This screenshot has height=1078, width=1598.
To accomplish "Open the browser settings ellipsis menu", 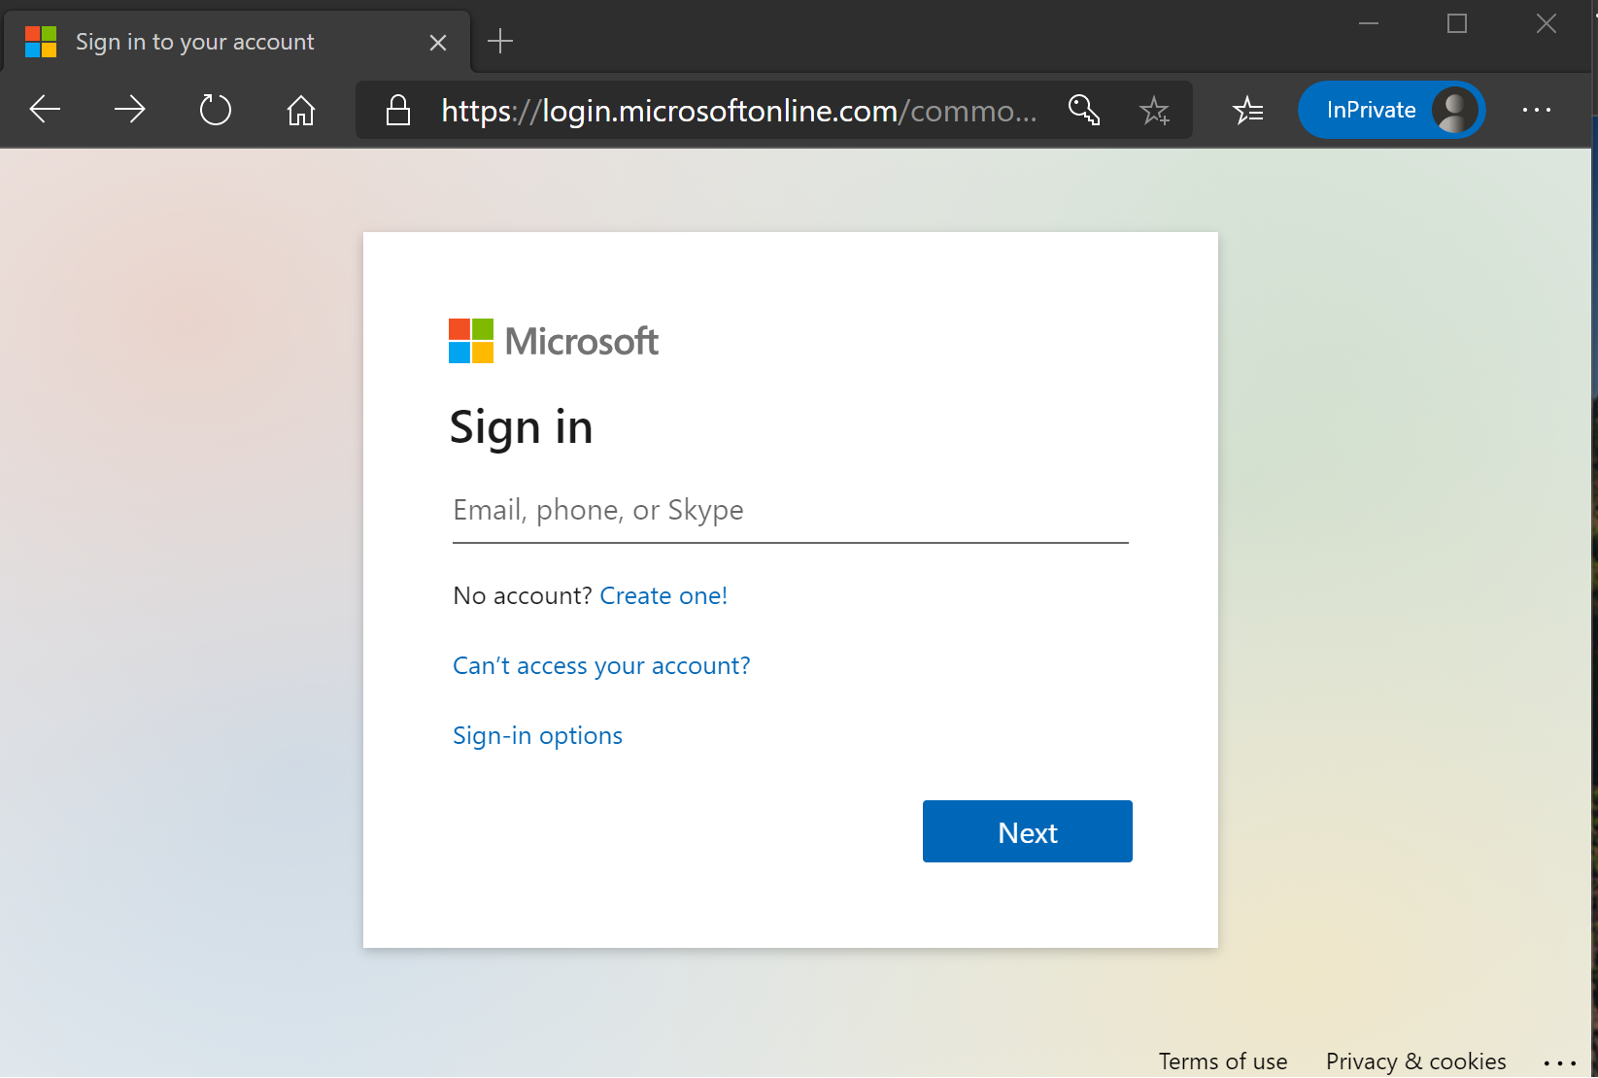I will (x=1536, y=110).
